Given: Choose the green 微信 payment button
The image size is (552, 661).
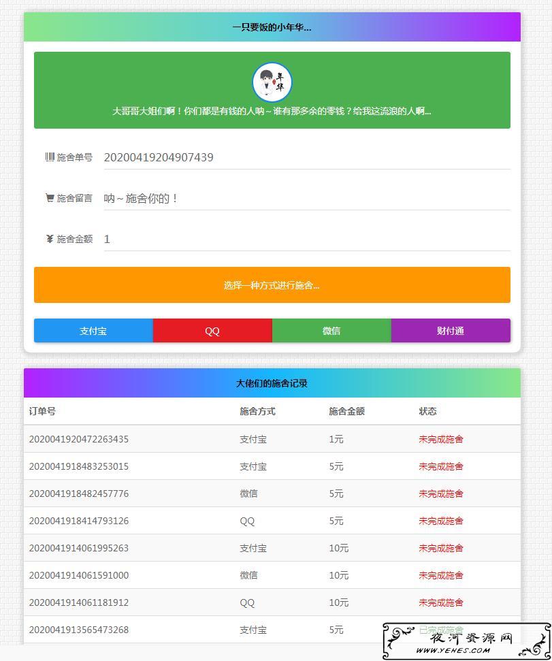Looking at the screenshot, I should coord(331,331).
